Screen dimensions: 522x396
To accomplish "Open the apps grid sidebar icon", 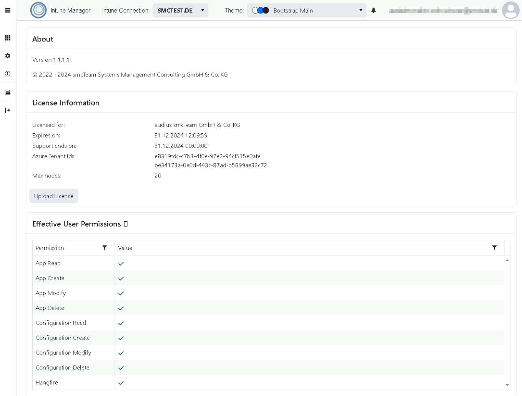I will coord(8,38).
